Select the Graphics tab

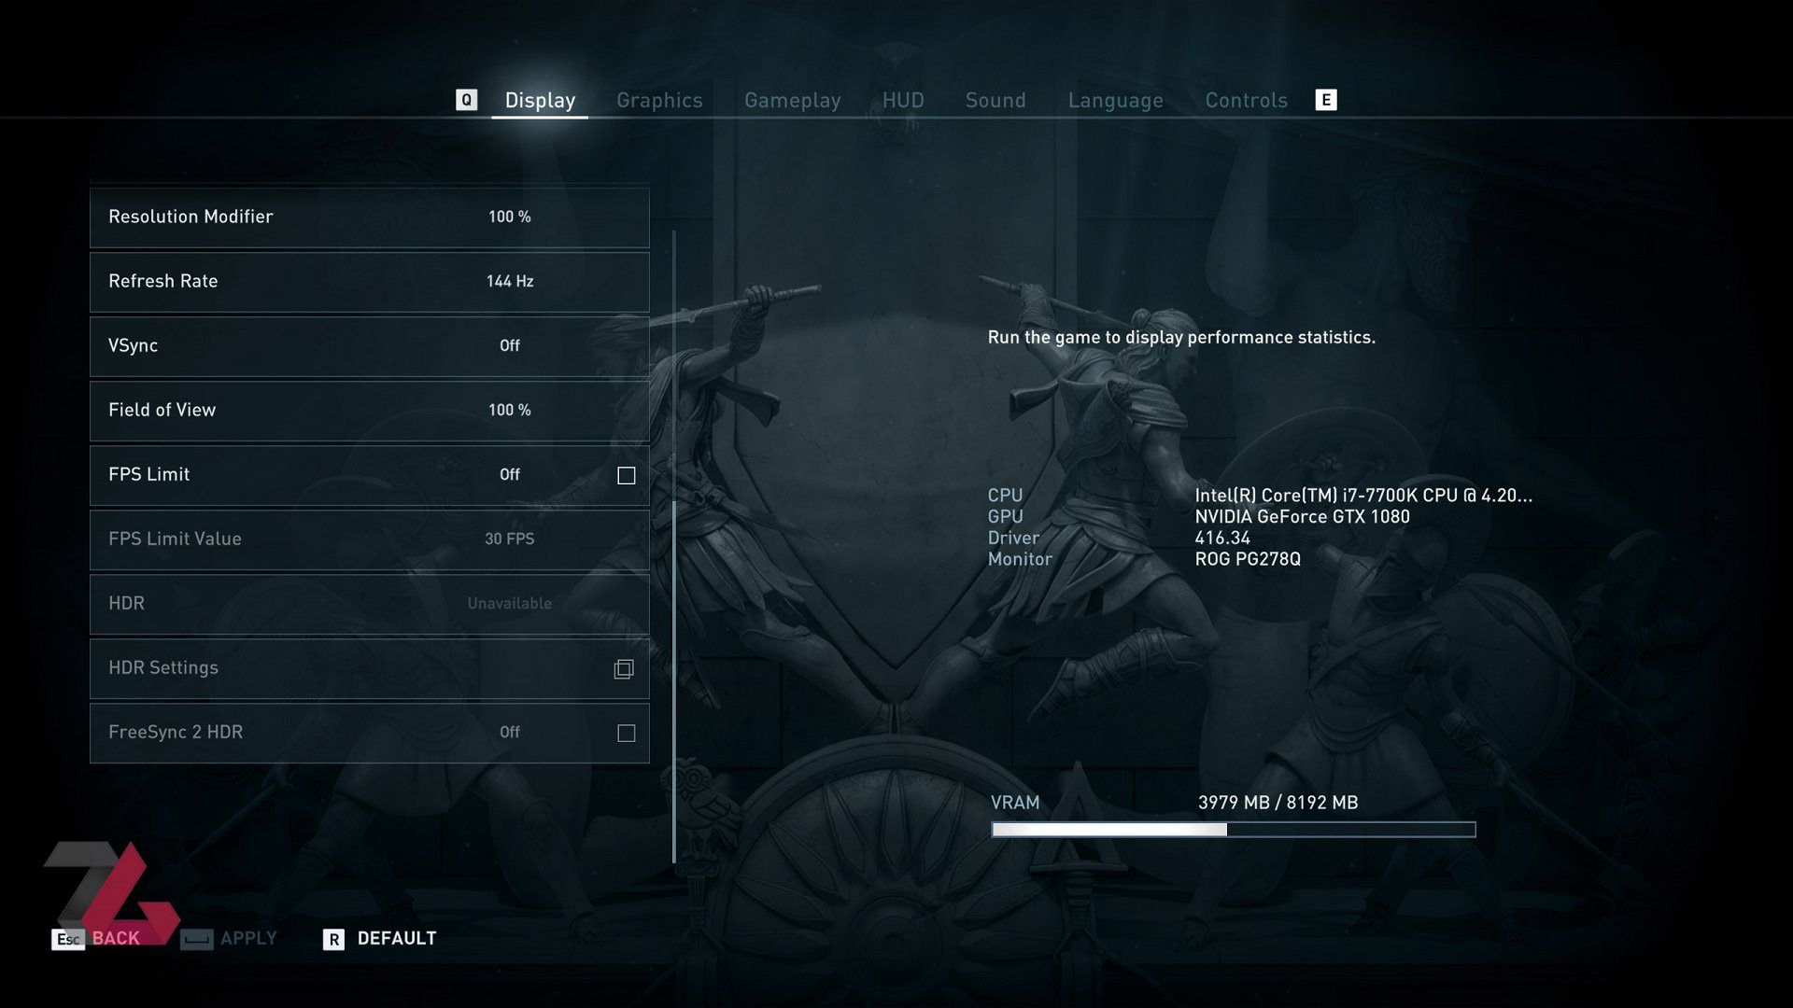[x=658, y=100]
